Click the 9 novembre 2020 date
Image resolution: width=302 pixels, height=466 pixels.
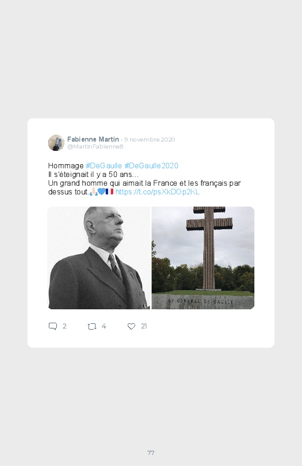point(149,139)
